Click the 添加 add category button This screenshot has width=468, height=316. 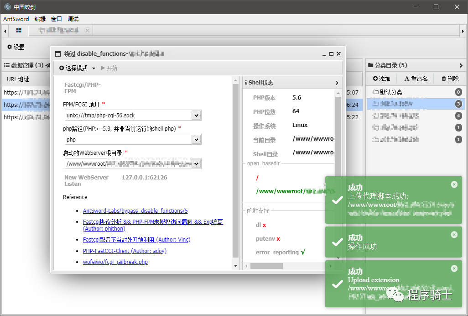click(382, 79)
